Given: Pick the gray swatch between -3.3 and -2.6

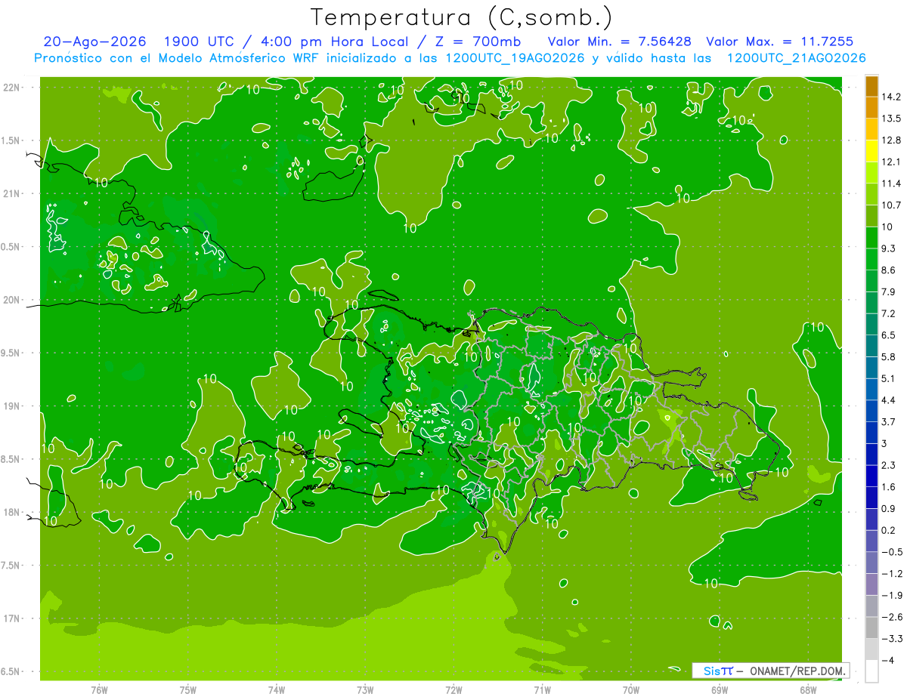Looking at the screenshot, I should tap(871, 628).
